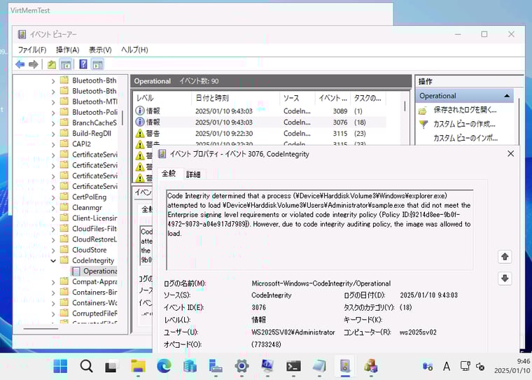Click the tree pane vertical scrollbar thumb
The width and height of the screenshot is (532, 380).
pyautogui.click(x=122, y=118)
